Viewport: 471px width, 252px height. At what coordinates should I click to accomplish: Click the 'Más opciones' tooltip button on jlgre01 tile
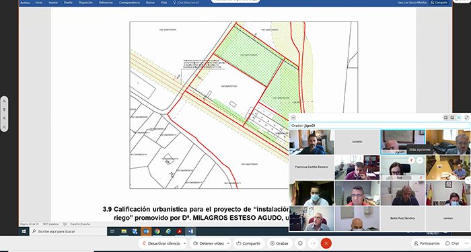[x=420, y=149]
